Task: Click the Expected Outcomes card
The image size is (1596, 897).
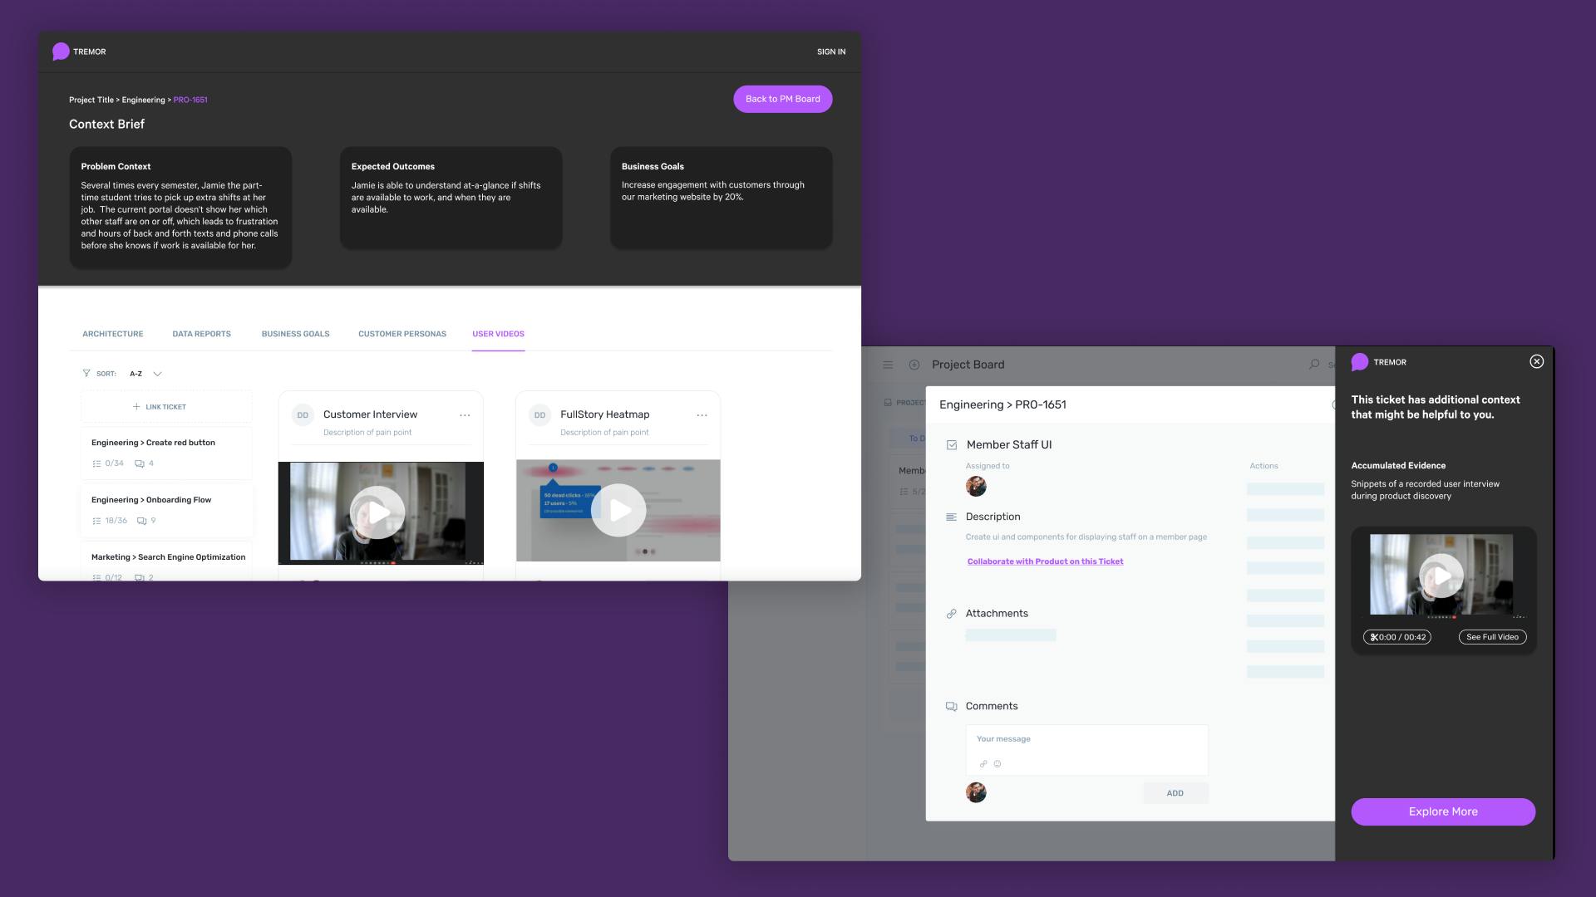Action: pos(451,198)
